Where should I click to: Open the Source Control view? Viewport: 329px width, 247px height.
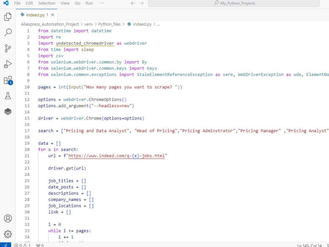[8, 48]
